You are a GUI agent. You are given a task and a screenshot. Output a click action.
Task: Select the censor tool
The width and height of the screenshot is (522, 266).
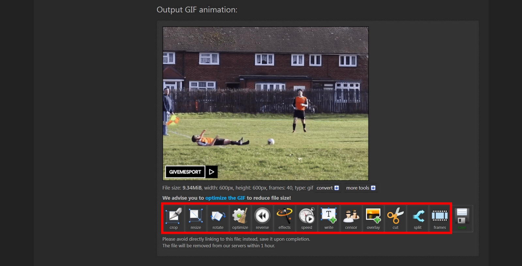(351, 219)
